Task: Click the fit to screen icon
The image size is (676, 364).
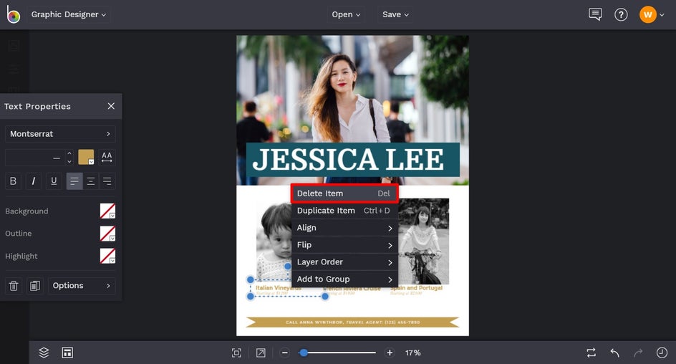Action: (x=236, y=353)
